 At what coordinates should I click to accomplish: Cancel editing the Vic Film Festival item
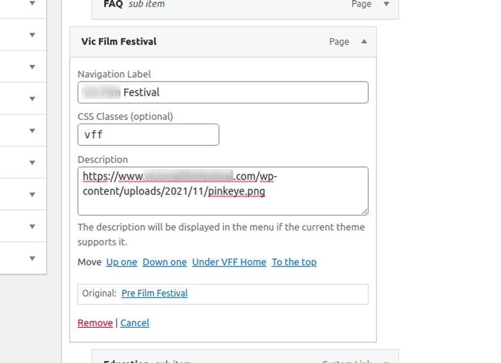(134, 322)
